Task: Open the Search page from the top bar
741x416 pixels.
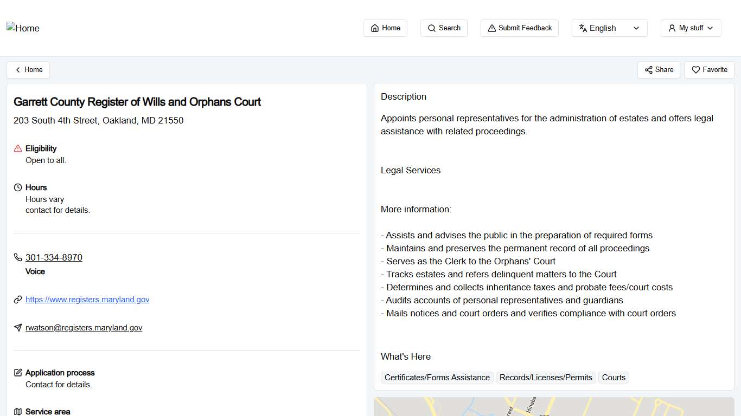Action: 444,28
